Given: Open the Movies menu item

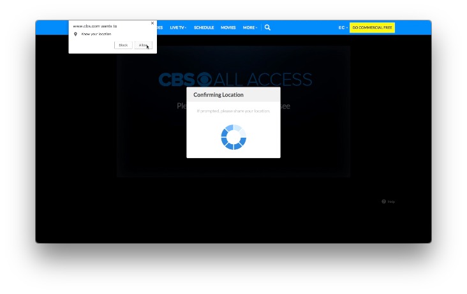Looking at the screenshot, I should coord(228,27).
